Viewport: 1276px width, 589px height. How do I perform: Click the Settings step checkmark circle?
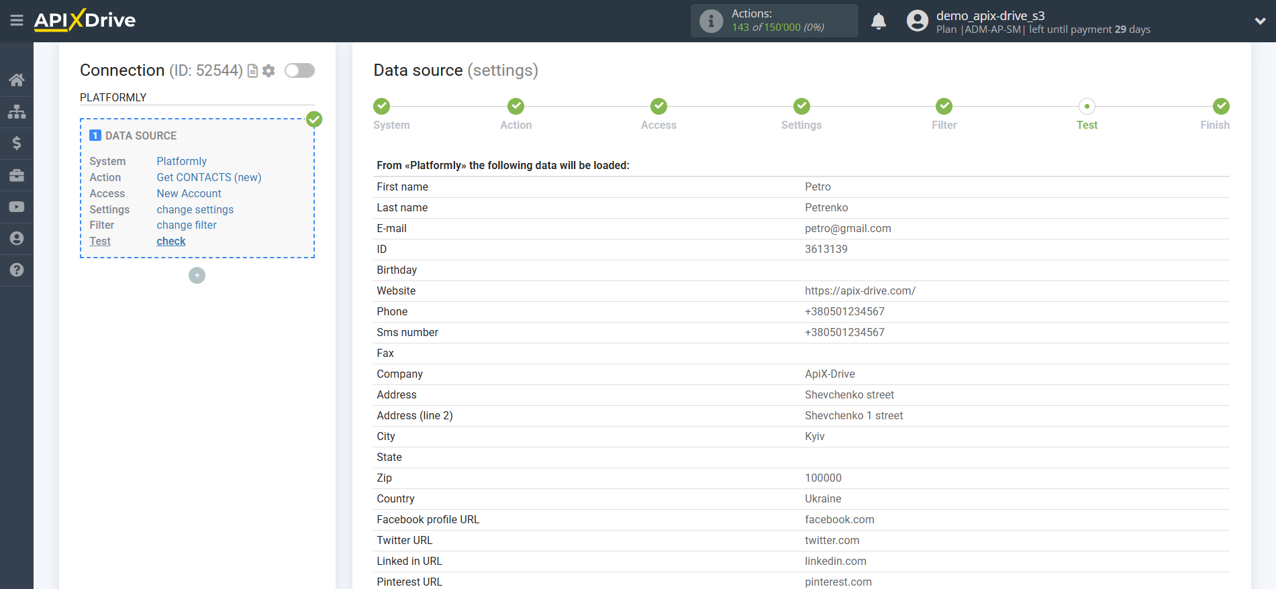pos(801,106)
